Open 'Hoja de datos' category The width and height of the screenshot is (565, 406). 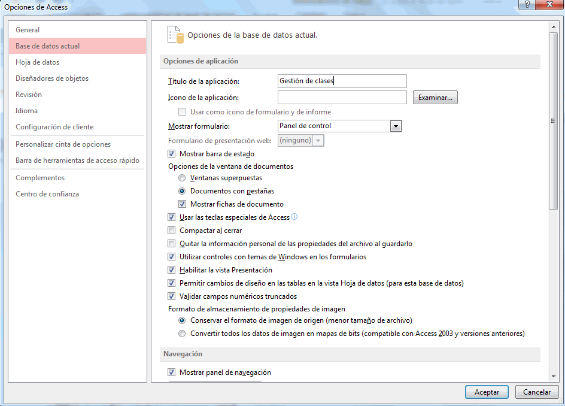(77, 62)
